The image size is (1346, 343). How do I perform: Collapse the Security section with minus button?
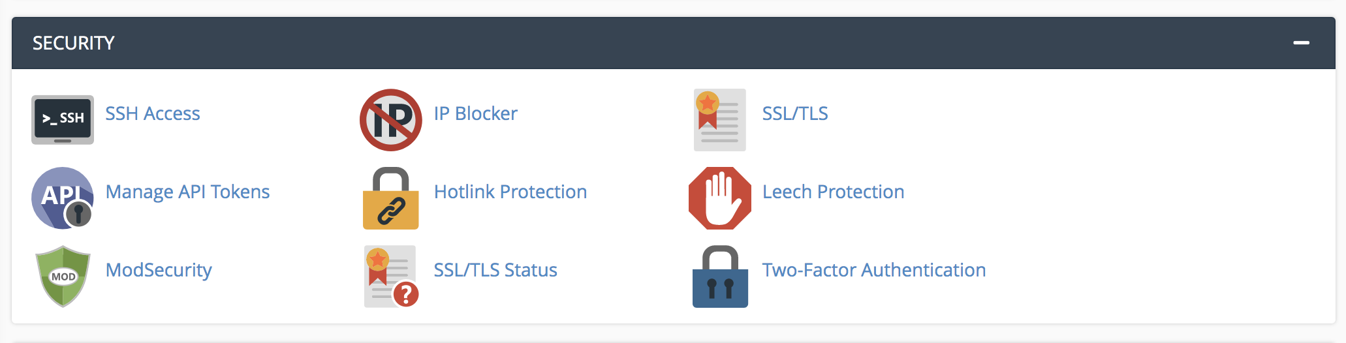point(1301,43)
